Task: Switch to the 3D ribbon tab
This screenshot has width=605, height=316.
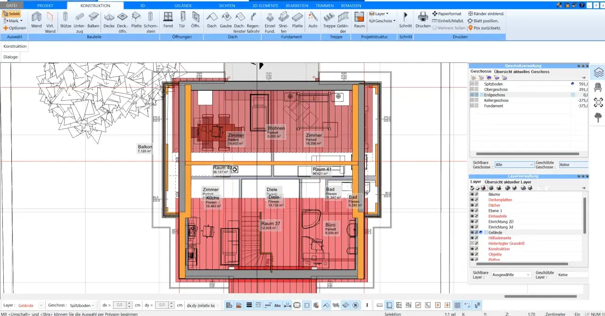Action: [x=143, y=5]
